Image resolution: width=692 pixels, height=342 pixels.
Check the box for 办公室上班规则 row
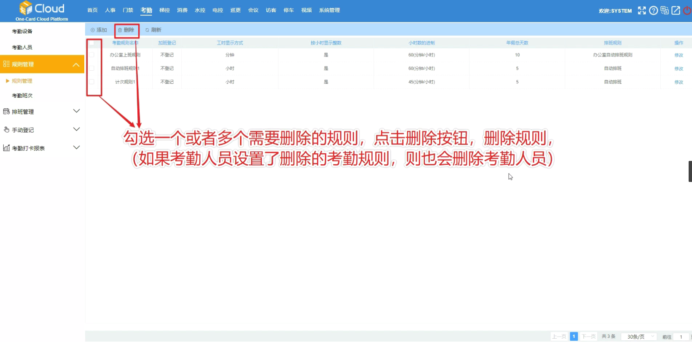tap(91, 55)
